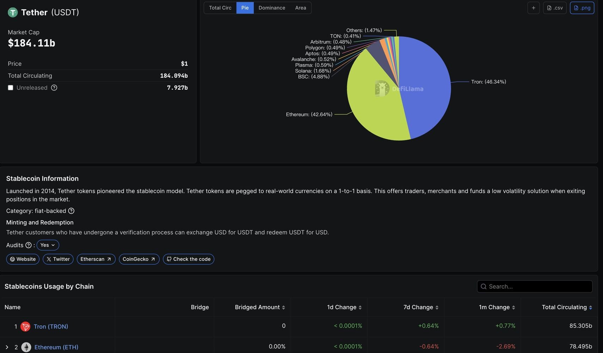Open the Audits Yes dropdown
Viewport: 603px width, 353px height.
click(48, 245)
